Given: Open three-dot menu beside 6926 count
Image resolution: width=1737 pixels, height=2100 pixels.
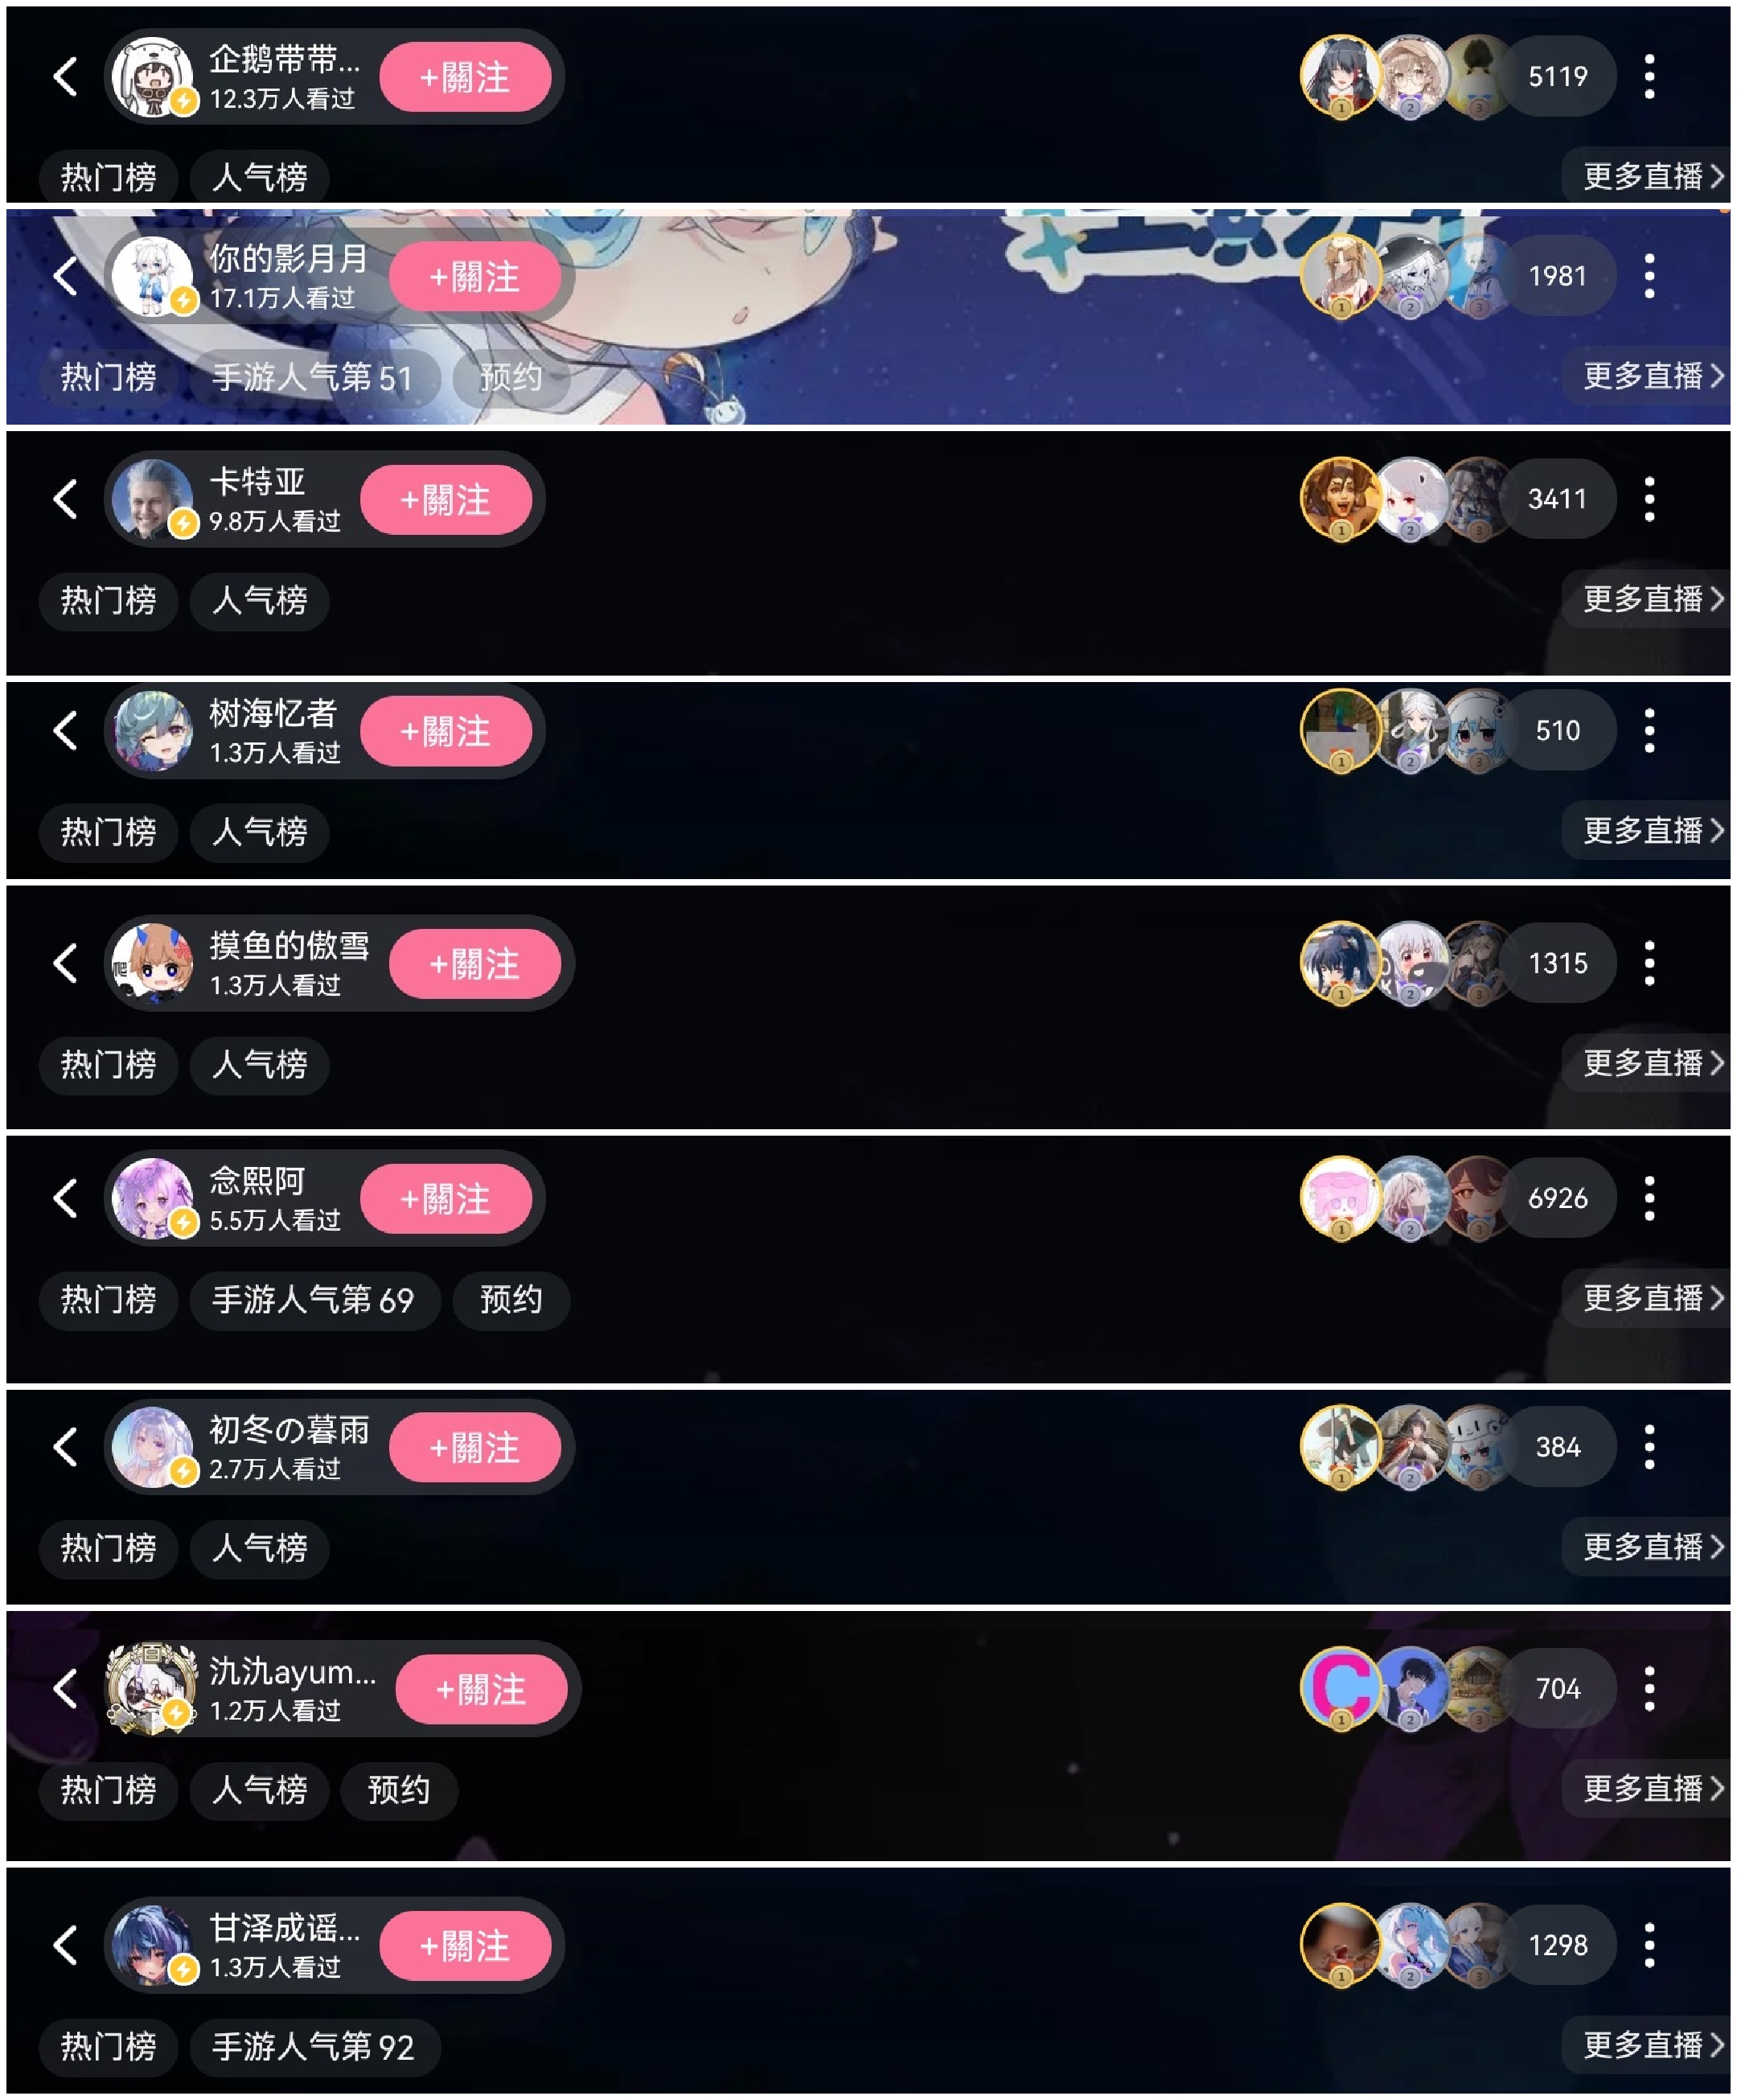Looking at the screenshot, I should coord(1649,1197).
